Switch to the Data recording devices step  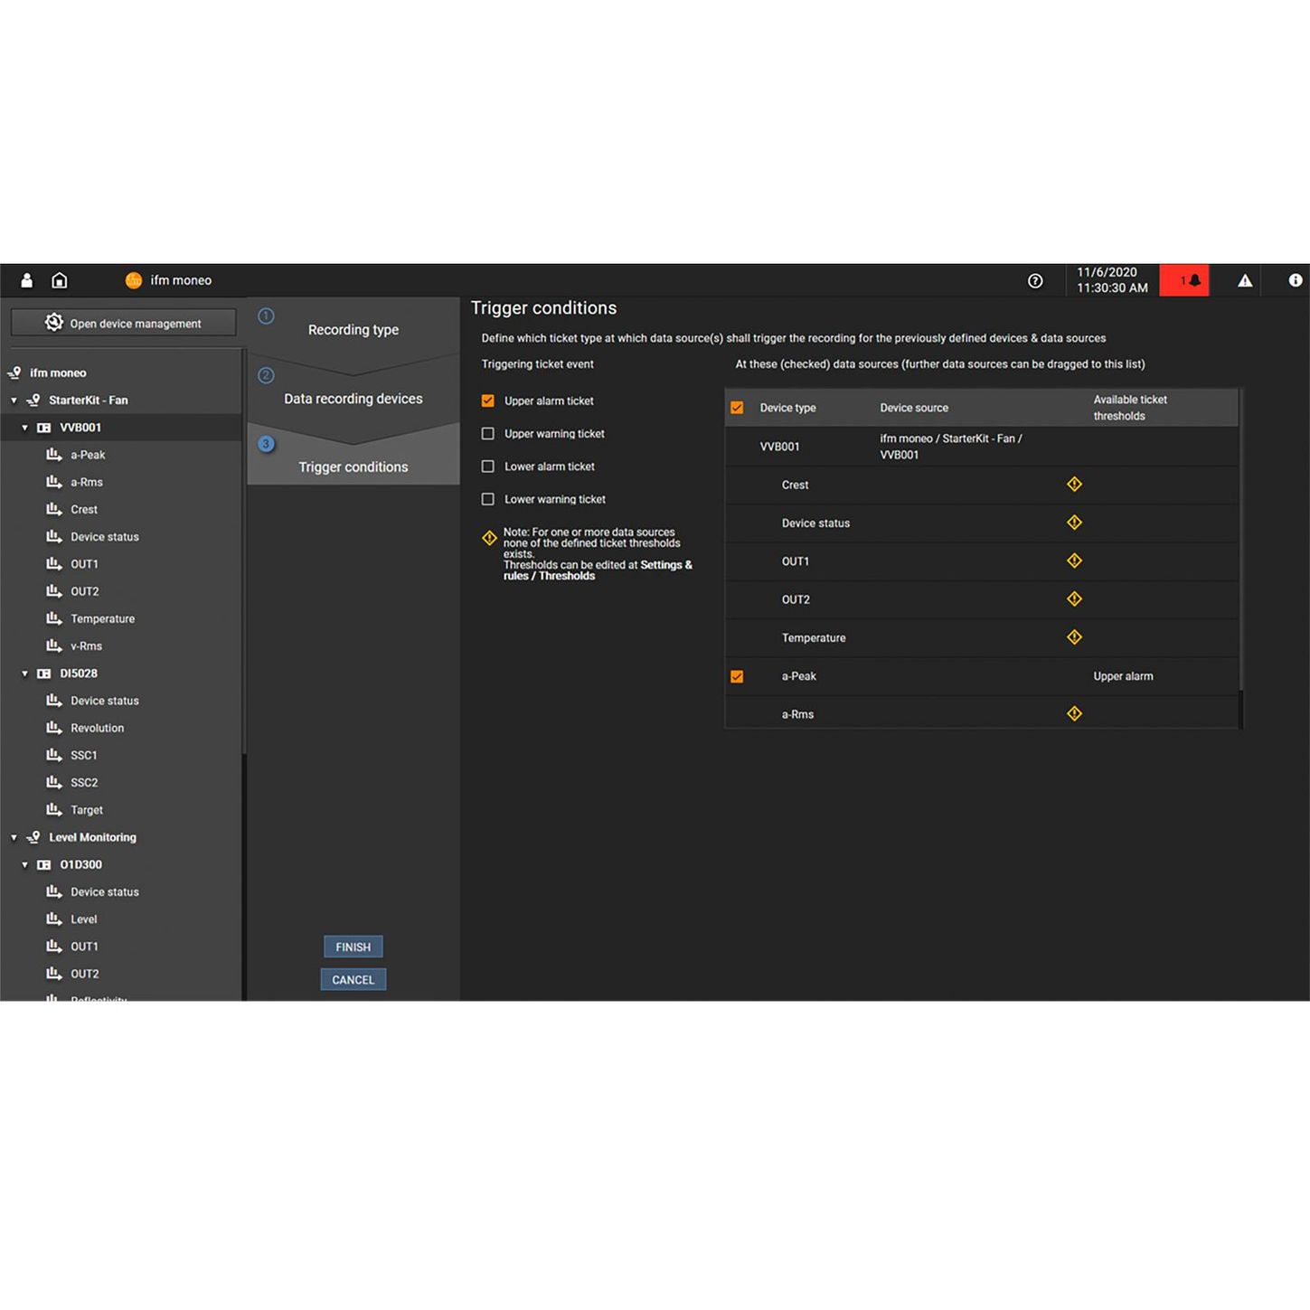353,399
